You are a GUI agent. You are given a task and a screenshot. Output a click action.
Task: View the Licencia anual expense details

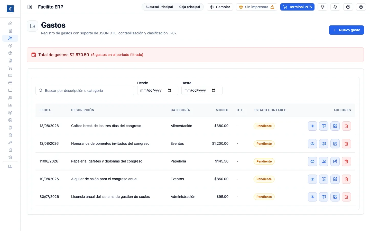[x=312, y=197]
